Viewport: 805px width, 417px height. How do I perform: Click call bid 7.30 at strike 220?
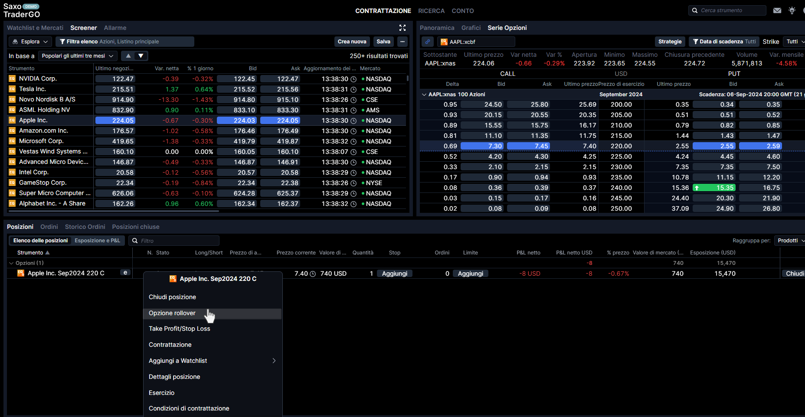[x=482, y=146]
